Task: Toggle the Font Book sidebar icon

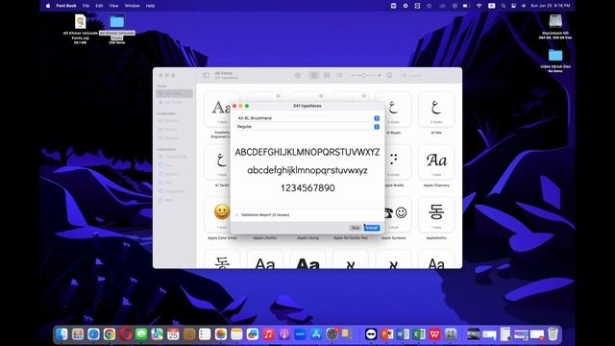Action: [x=206, y=75]
